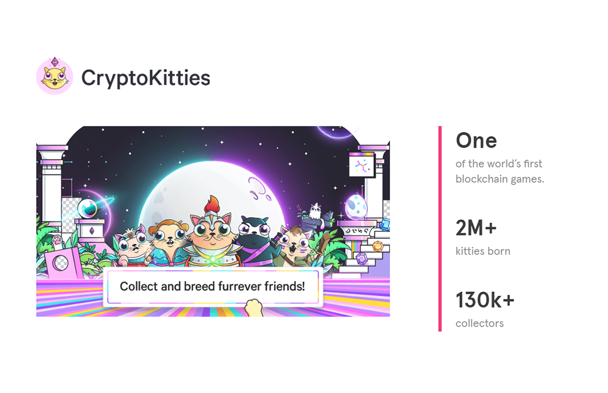
Task: Click the 'blockchain games' description text
Action: coord(500,179)
